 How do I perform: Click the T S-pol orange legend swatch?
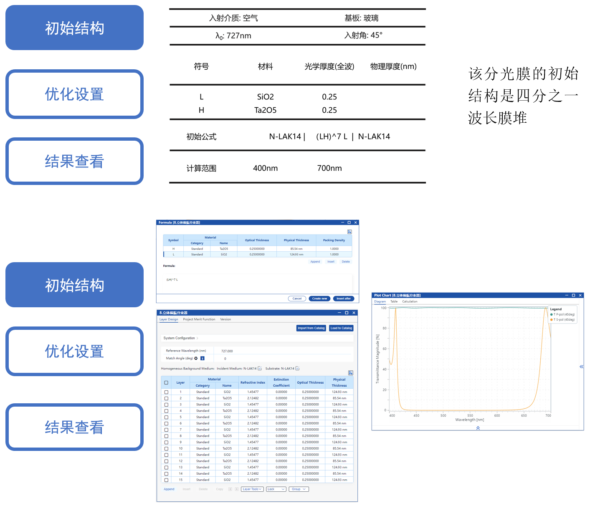click(552, 320)
